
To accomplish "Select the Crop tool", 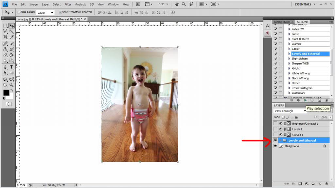I will (x=5, y=37).
